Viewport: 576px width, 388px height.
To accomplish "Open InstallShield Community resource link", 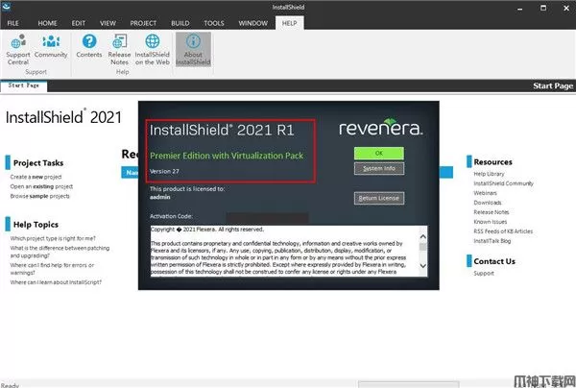I will pos(504,183).
